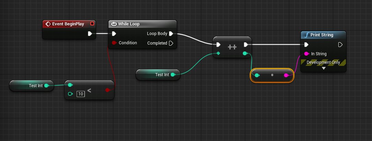The image size is (372, 141).
Task: Click the increment (++) node execution input pin
Action: click(218, 45)
